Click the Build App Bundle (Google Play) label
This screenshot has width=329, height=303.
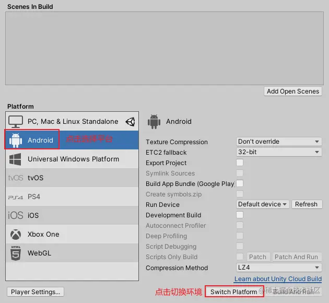(190, 184)
